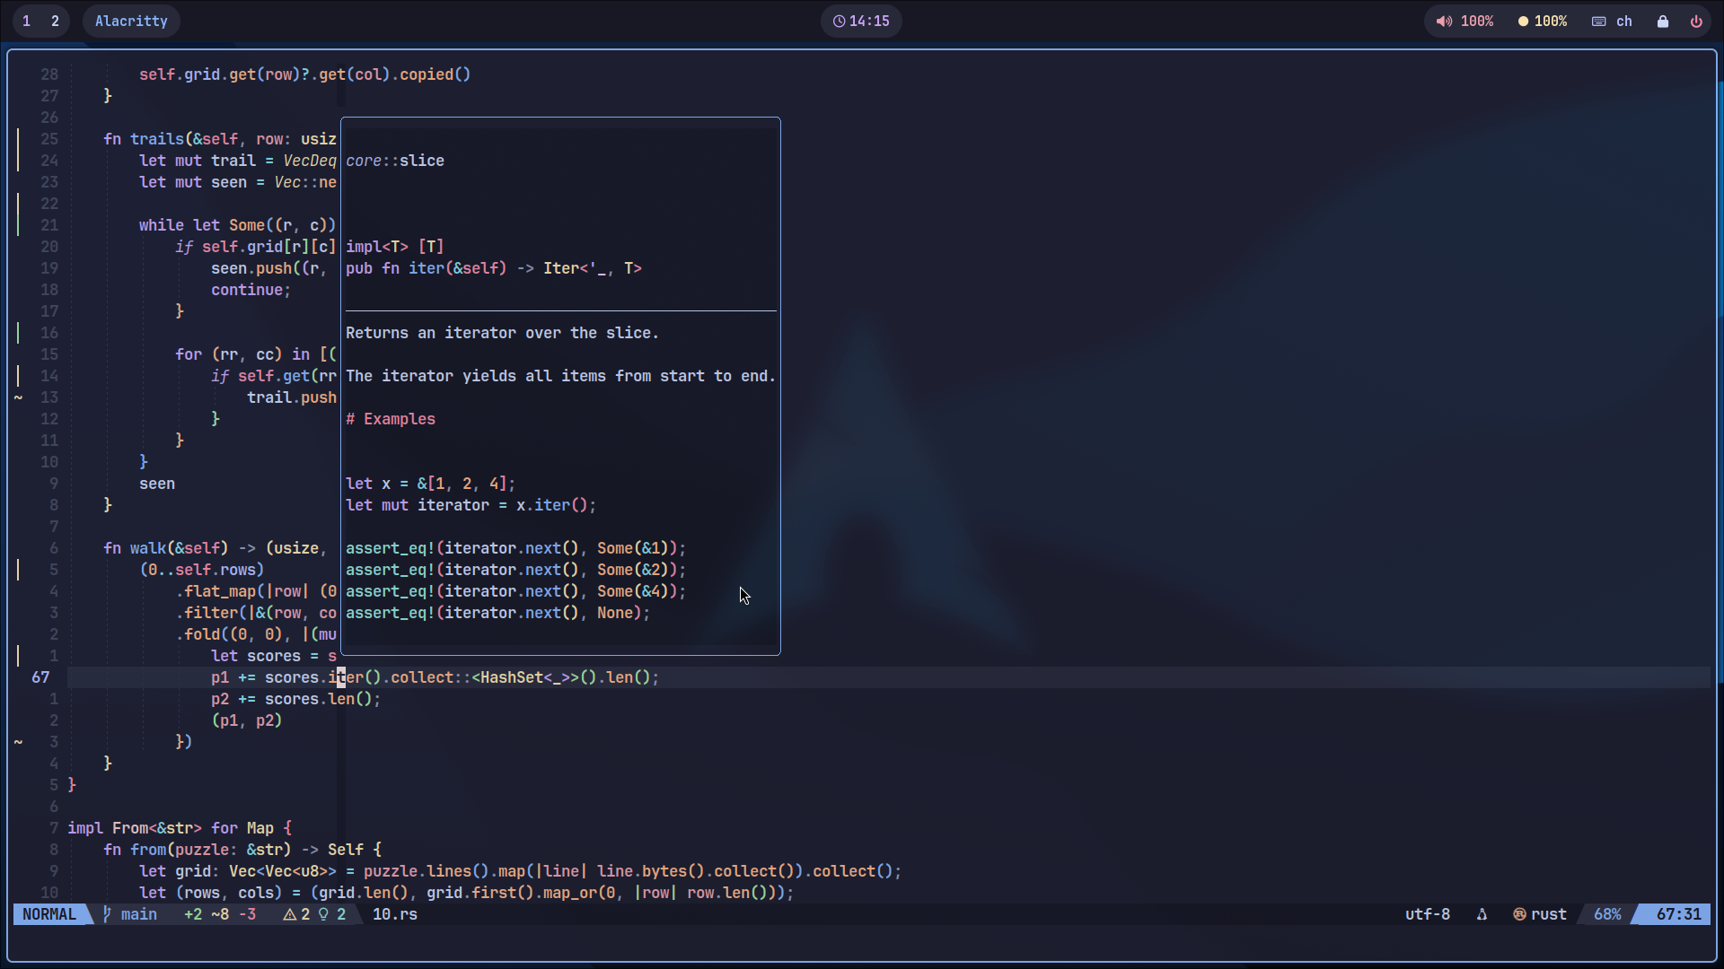The image size is (1724, 969).
Task: Click the 'core::slice' heading in the hover popup
Action: (x=395, y=161)
